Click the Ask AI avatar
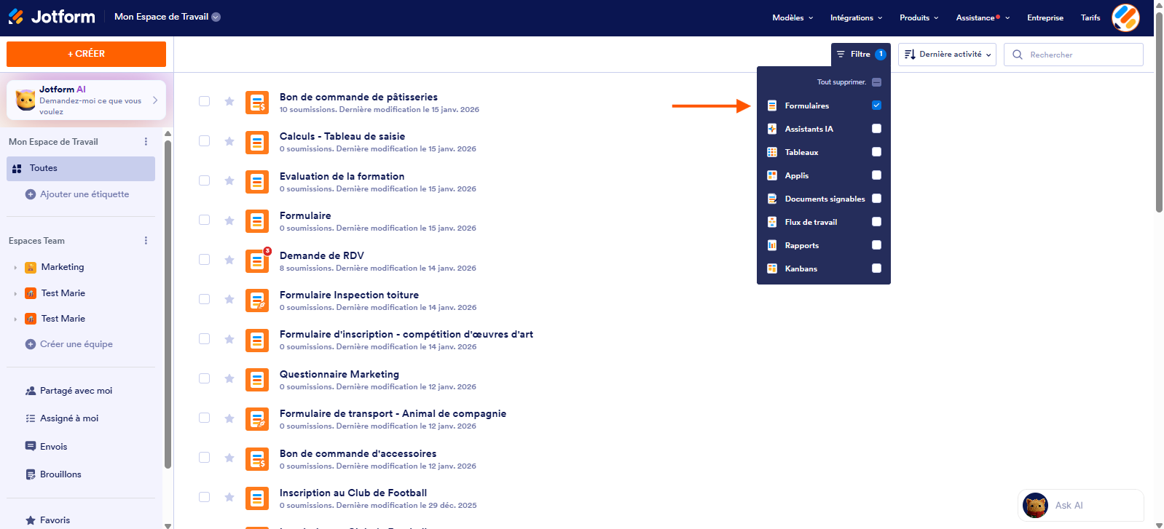Screen dimensions: 1164x529 tap(1035, 505)
